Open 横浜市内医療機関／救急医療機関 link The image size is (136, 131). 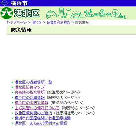point(42,118)
